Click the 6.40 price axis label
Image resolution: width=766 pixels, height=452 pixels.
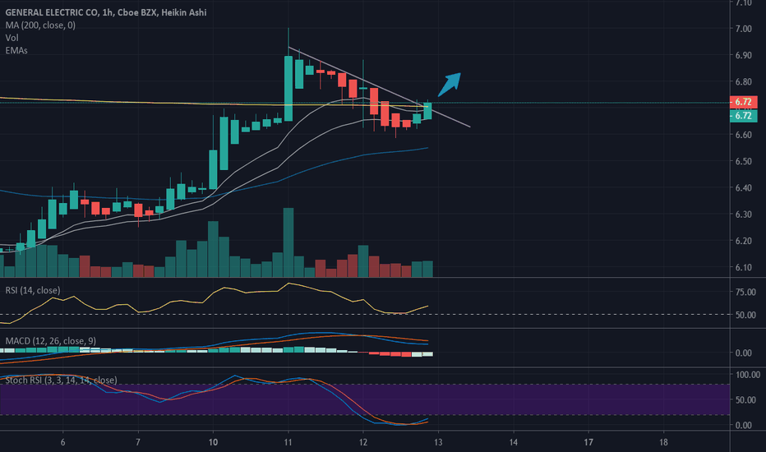point(744,187)
